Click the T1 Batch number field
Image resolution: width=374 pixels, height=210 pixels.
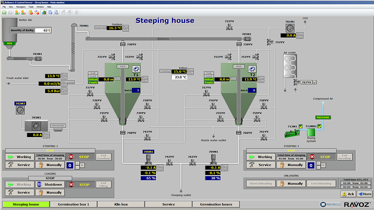pos(136,90)
